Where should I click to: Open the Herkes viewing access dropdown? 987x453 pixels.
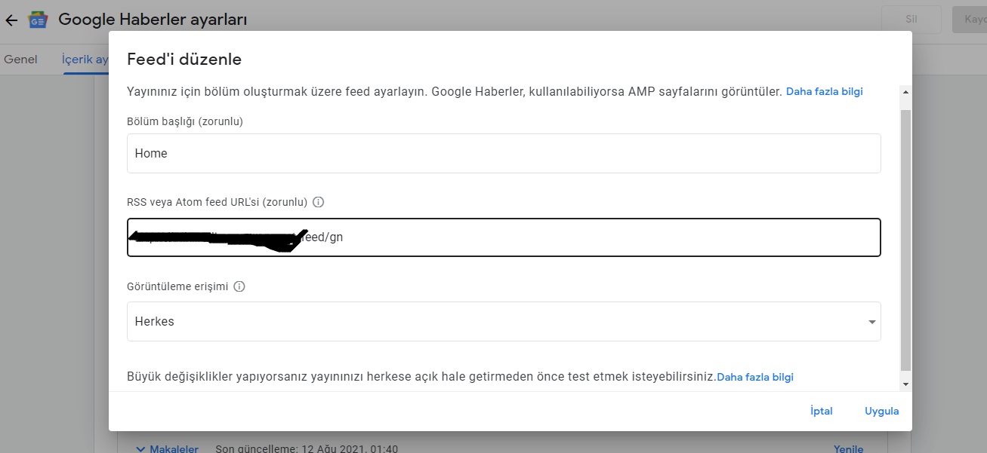click(x=504, y=321)
